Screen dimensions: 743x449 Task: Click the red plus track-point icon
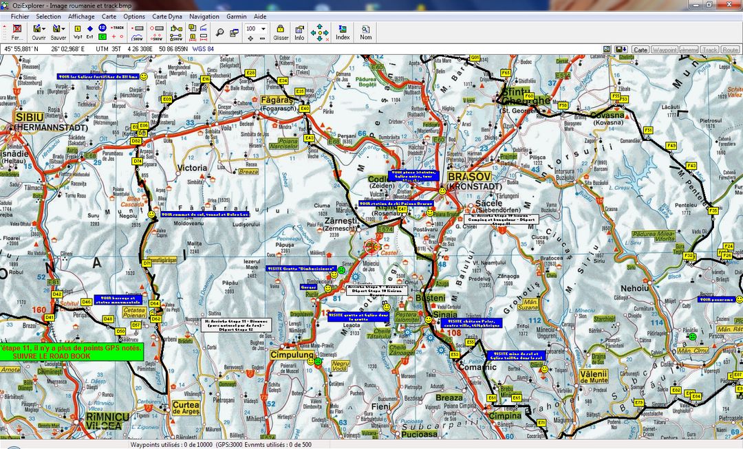click(114, 36)
